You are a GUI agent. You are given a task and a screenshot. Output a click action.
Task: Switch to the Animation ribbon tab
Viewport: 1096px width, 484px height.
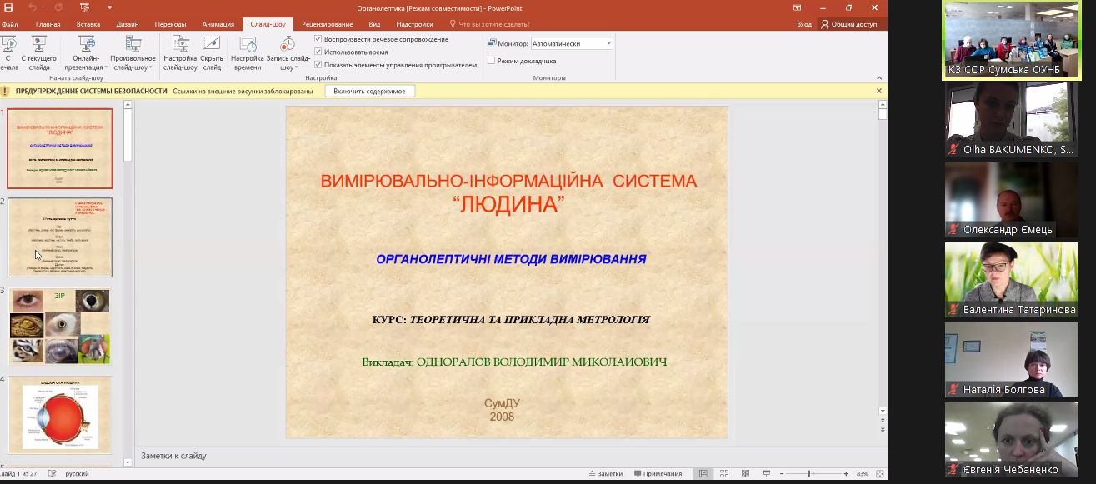pos(218,24)
